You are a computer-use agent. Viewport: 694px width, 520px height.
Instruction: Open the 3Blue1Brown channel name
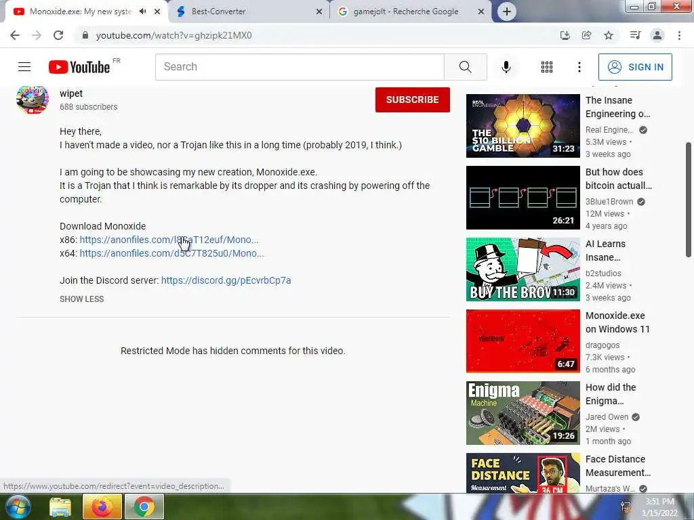coord(609,202)
